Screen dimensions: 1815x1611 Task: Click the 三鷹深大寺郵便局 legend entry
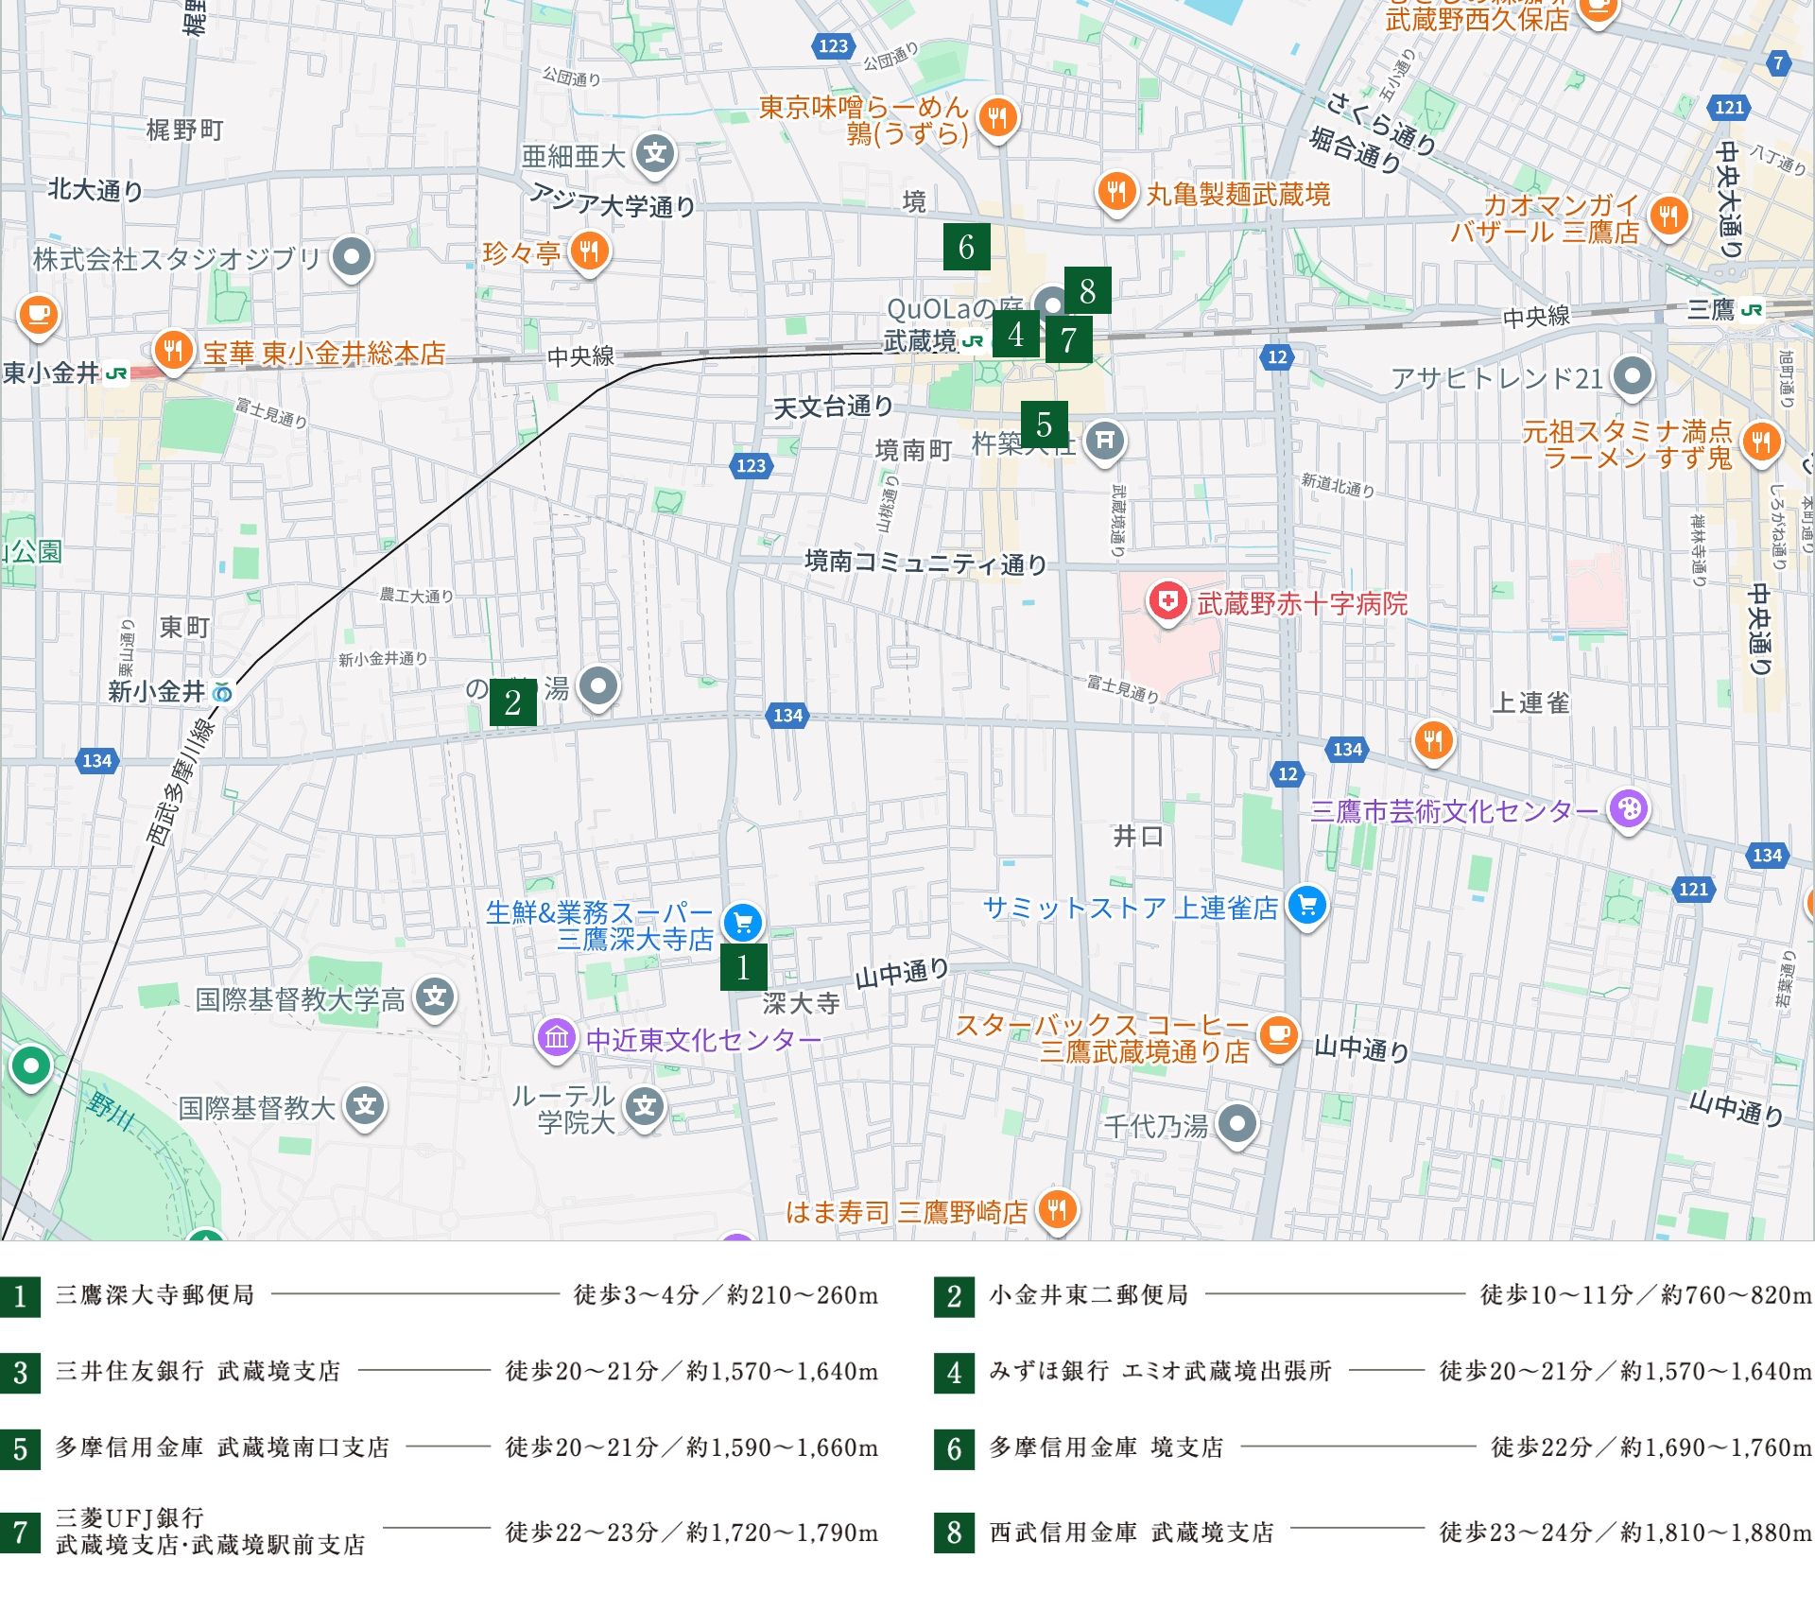(x=155, y=1295)
